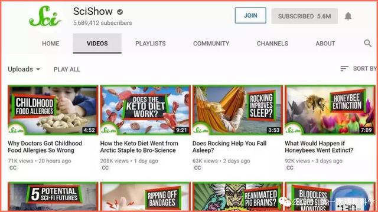Click the 5,689,412 subscribers text
The height and width of the screenshot is (212, 378).
click(103, 23)
